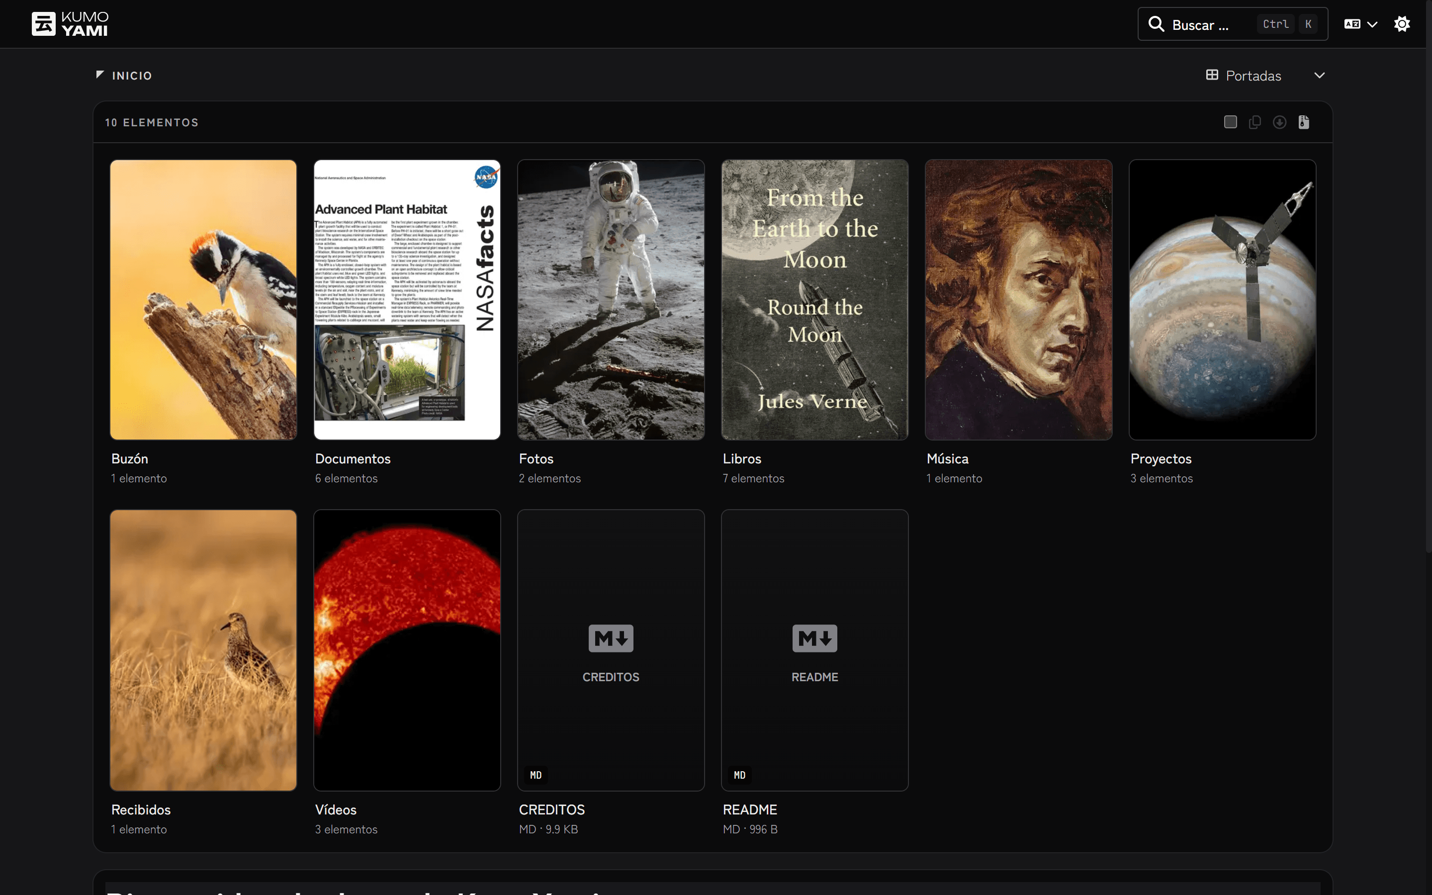Click the MD badge on README card
The height and width of the screenshot is (895, 1432).
click(740, 775)
